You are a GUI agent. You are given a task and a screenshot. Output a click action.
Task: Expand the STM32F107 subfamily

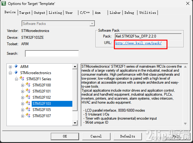(22, 116)
